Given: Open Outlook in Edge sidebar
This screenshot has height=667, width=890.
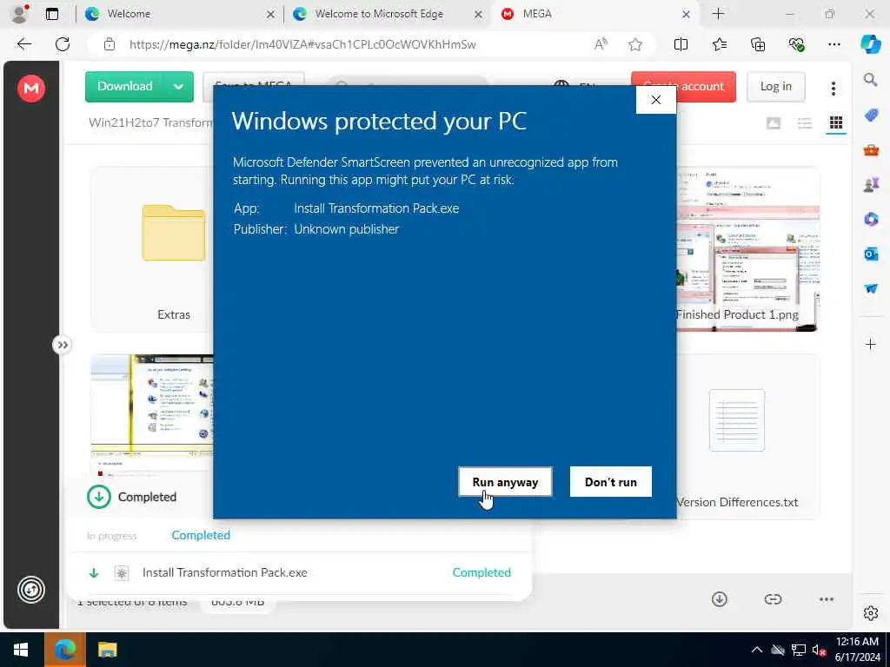Looking at the screenshot, I should tap(871, 254).
